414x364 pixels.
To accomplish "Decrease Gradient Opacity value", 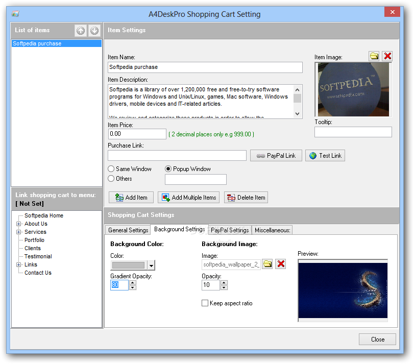I will pyautogui.click(x=133, y=287).
